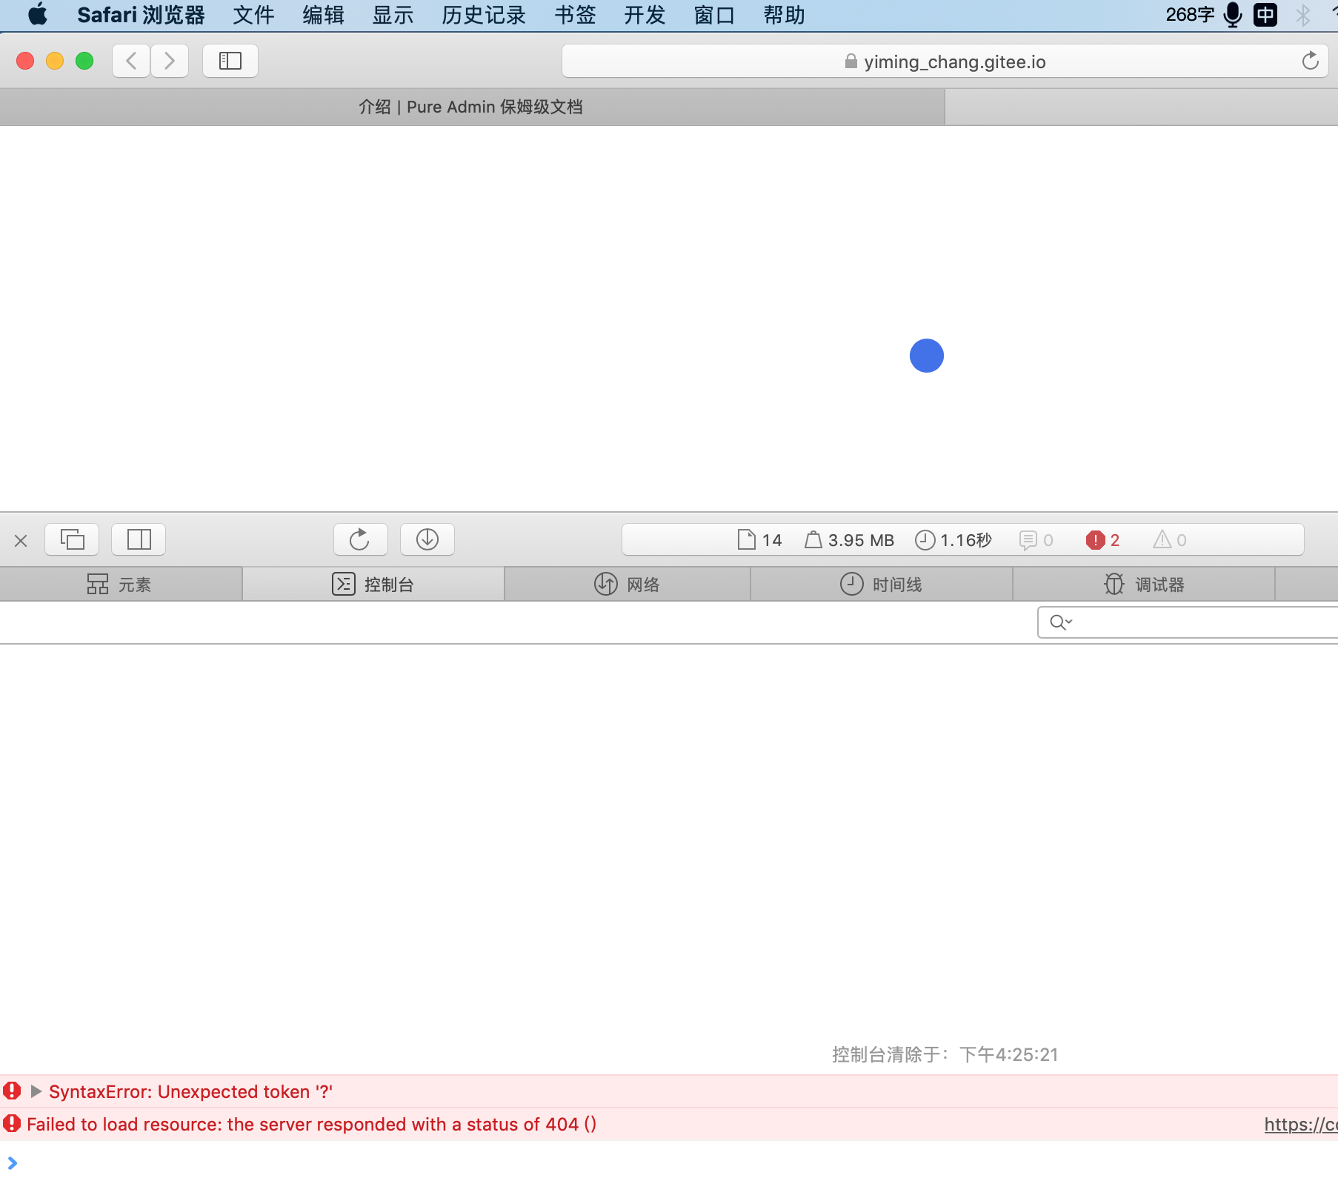
Task: Click the Safari sidebar toggle icon
Action: click(x=230, y=61)
